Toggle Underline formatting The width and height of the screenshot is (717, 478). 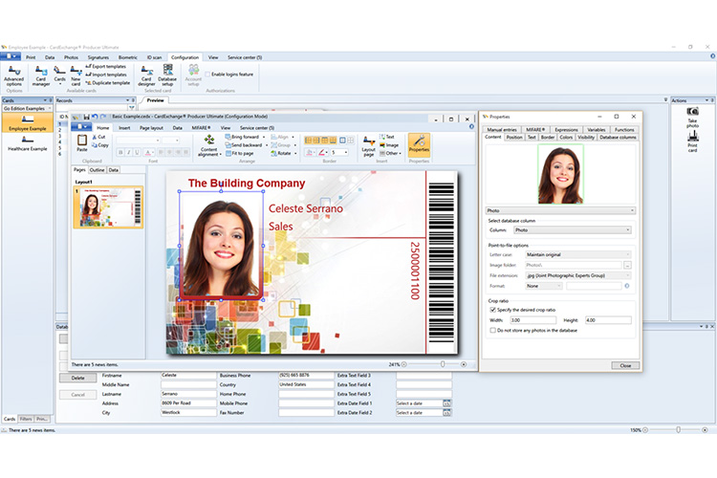point(137,152)
